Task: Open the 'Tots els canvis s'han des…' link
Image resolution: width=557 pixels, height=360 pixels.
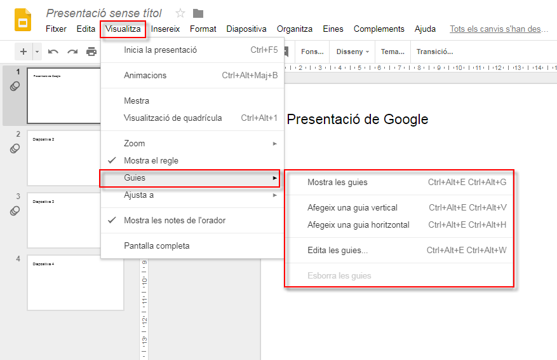Action: point(499,29)
